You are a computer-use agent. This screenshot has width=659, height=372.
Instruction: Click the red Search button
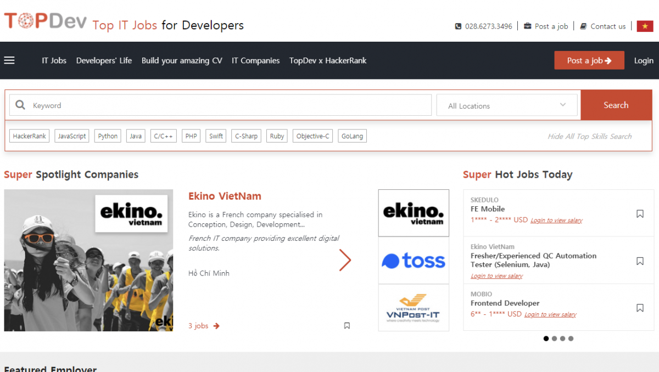click(616, 105)
